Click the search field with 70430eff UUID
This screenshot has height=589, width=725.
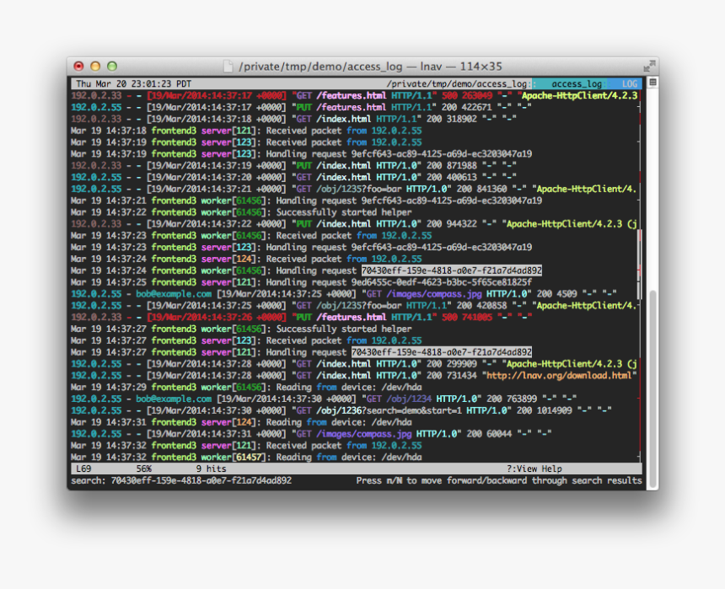point(181,480)
